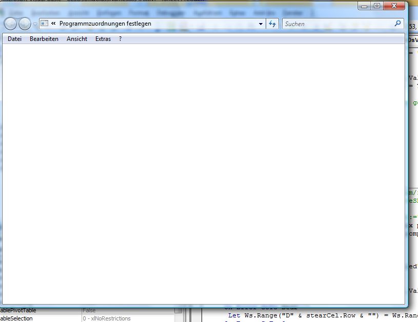418x322 pixels.
Task: Select EnableSelection property in VBA window
Action: click(16, 318)
